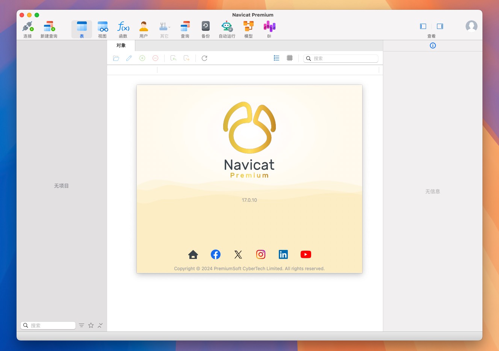Open the 查询 (Query) toolbar icon
499x351 pixels.
click(x=185, y=29)
